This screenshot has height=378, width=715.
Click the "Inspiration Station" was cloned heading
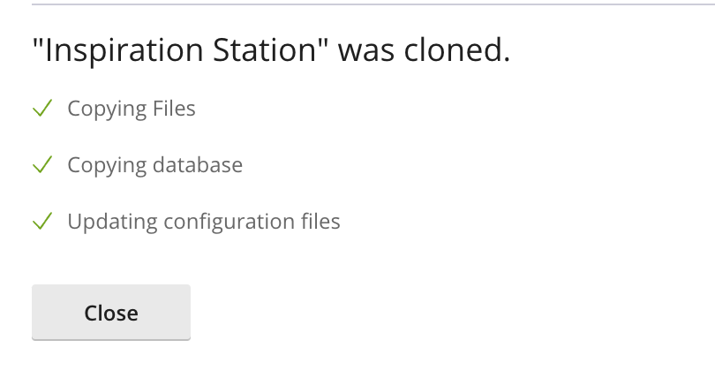(x=271, y=51)
